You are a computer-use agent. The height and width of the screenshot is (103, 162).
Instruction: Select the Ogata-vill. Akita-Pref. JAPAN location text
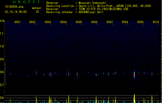115,6
